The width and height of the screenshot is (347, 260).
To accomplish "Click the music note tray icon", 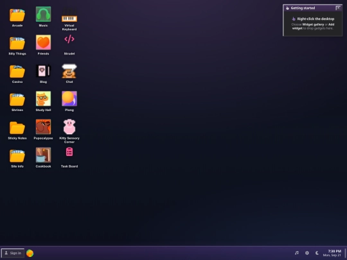I will (297, 253).
